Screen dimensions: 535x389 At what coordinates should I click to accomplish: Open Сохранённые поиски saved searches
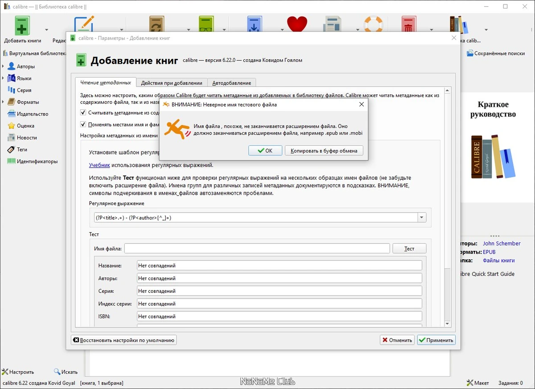(x=496, y=53)
